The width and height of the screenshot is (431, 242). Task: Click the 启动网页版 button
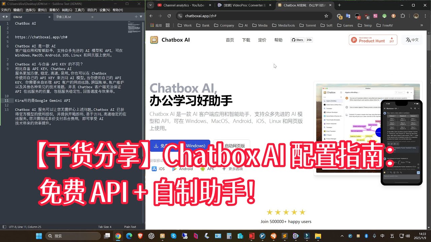coord(232,146)
